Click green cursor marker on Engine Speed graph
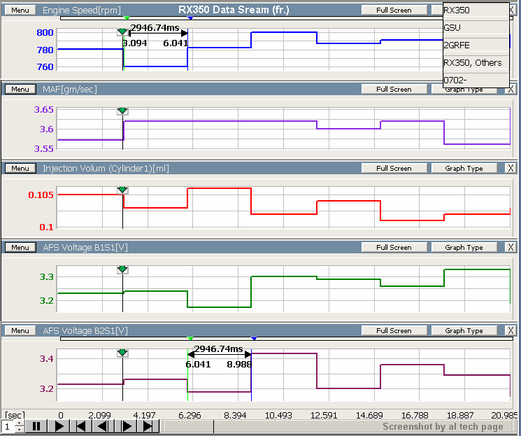The image size is (521, 436). tap(123, 32)
